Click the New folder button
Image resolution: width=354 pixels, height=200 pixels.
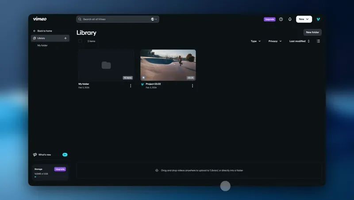(x=312, y=32)
